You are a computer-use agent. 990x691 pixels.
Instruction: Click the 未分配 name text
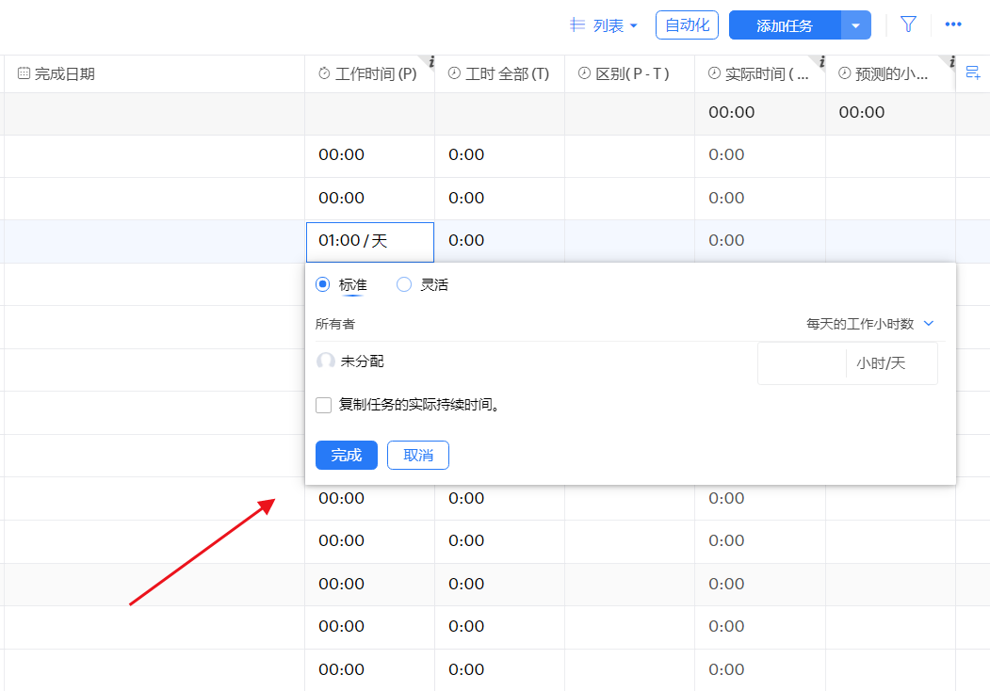[362, 362]
